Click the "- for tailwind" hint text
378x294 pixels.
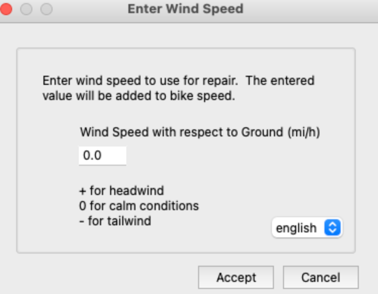[115, 221]
